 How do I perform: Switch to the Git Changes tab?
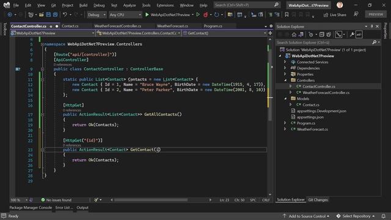[318, 200]
